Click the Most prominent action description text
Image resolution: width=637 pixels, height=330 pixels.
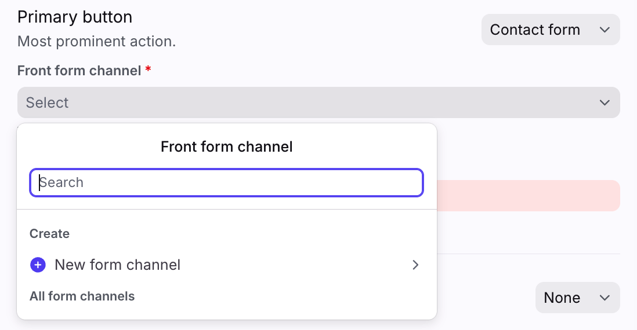(x=96, y=42)
